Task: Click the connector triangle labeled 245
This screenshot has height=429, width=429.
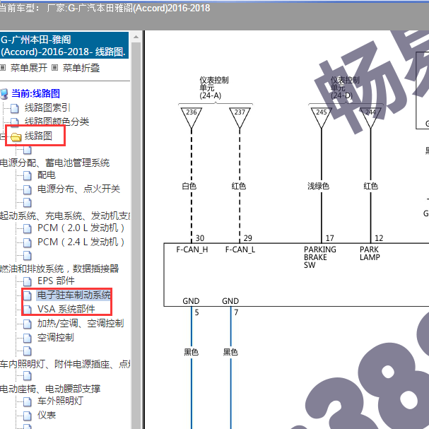Action: point(322,117)
